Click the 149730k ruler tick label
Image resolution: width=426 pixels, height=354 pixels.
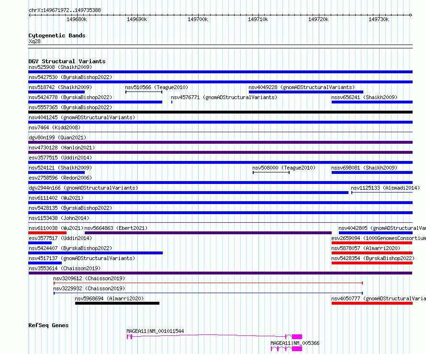coord(379,19)
